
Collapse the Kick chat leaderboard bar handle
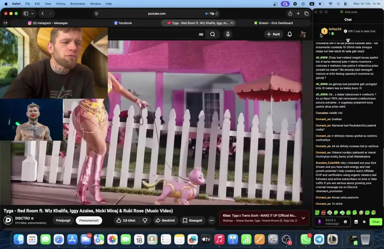point(348,40)
